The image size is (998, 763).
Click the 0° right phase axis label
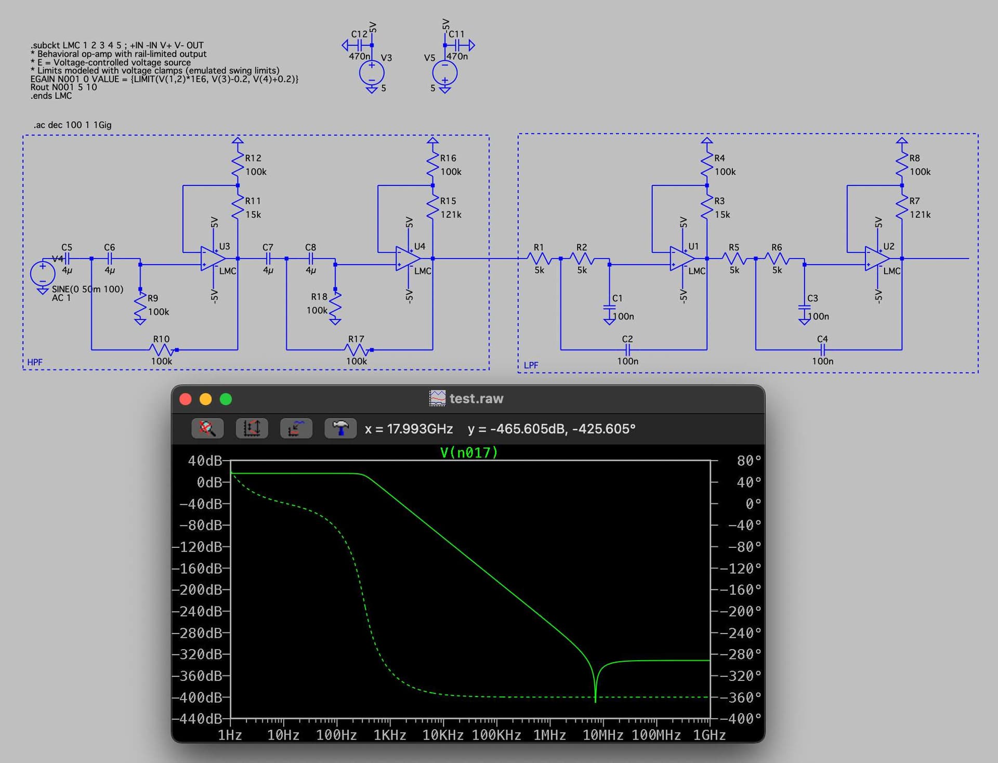(x=753, y=504)
